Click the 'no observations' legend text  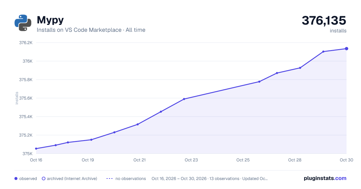click(131, 178)
